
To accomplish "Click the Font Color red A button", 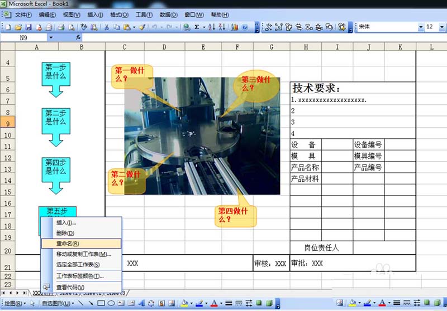I will pos(213,304).
